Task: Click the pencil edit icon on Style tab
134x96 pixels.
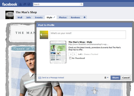Action: [x=54, y=17]
